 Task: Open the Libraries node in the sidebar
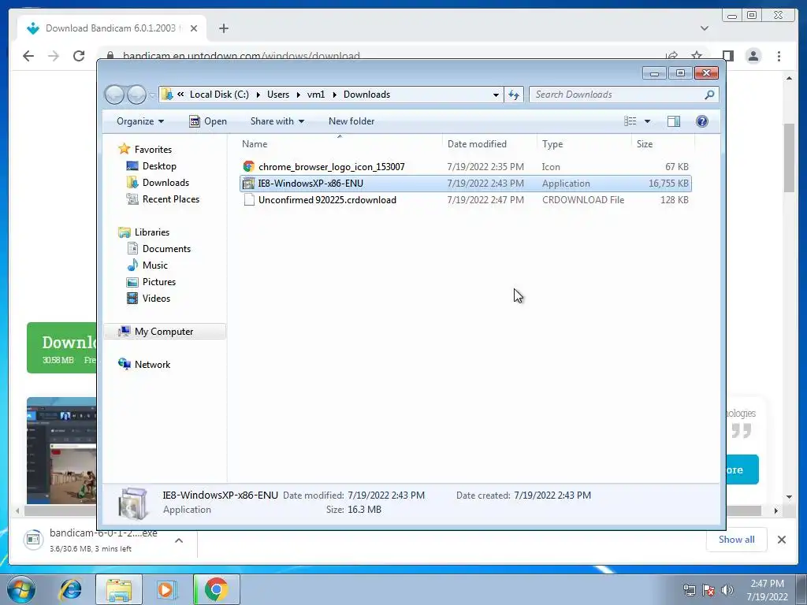coord(151,232)
